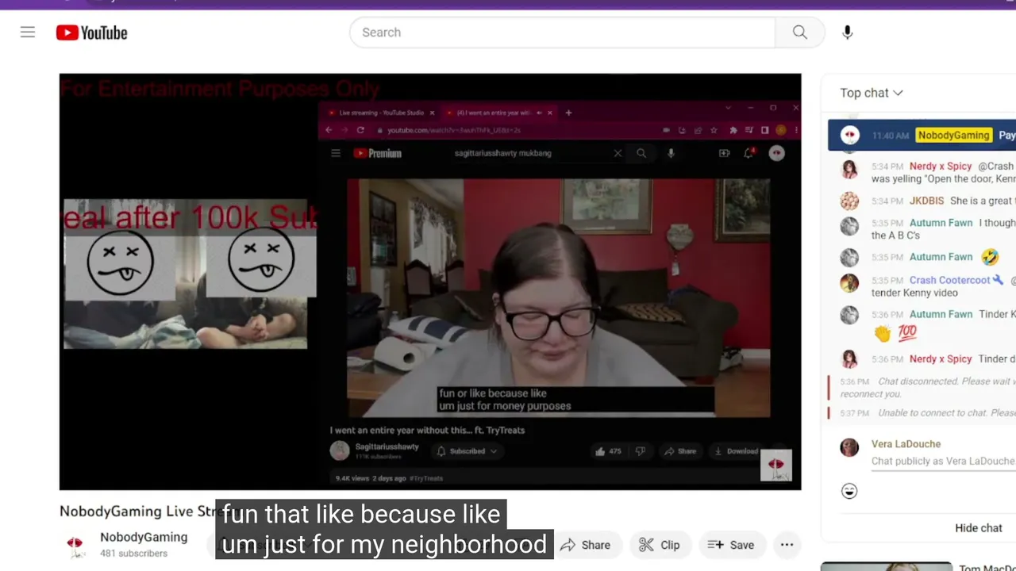Select the Crash Cootercoot author name
The width and height of the screenshot is (1016, 571).
(x=949, y=280)
